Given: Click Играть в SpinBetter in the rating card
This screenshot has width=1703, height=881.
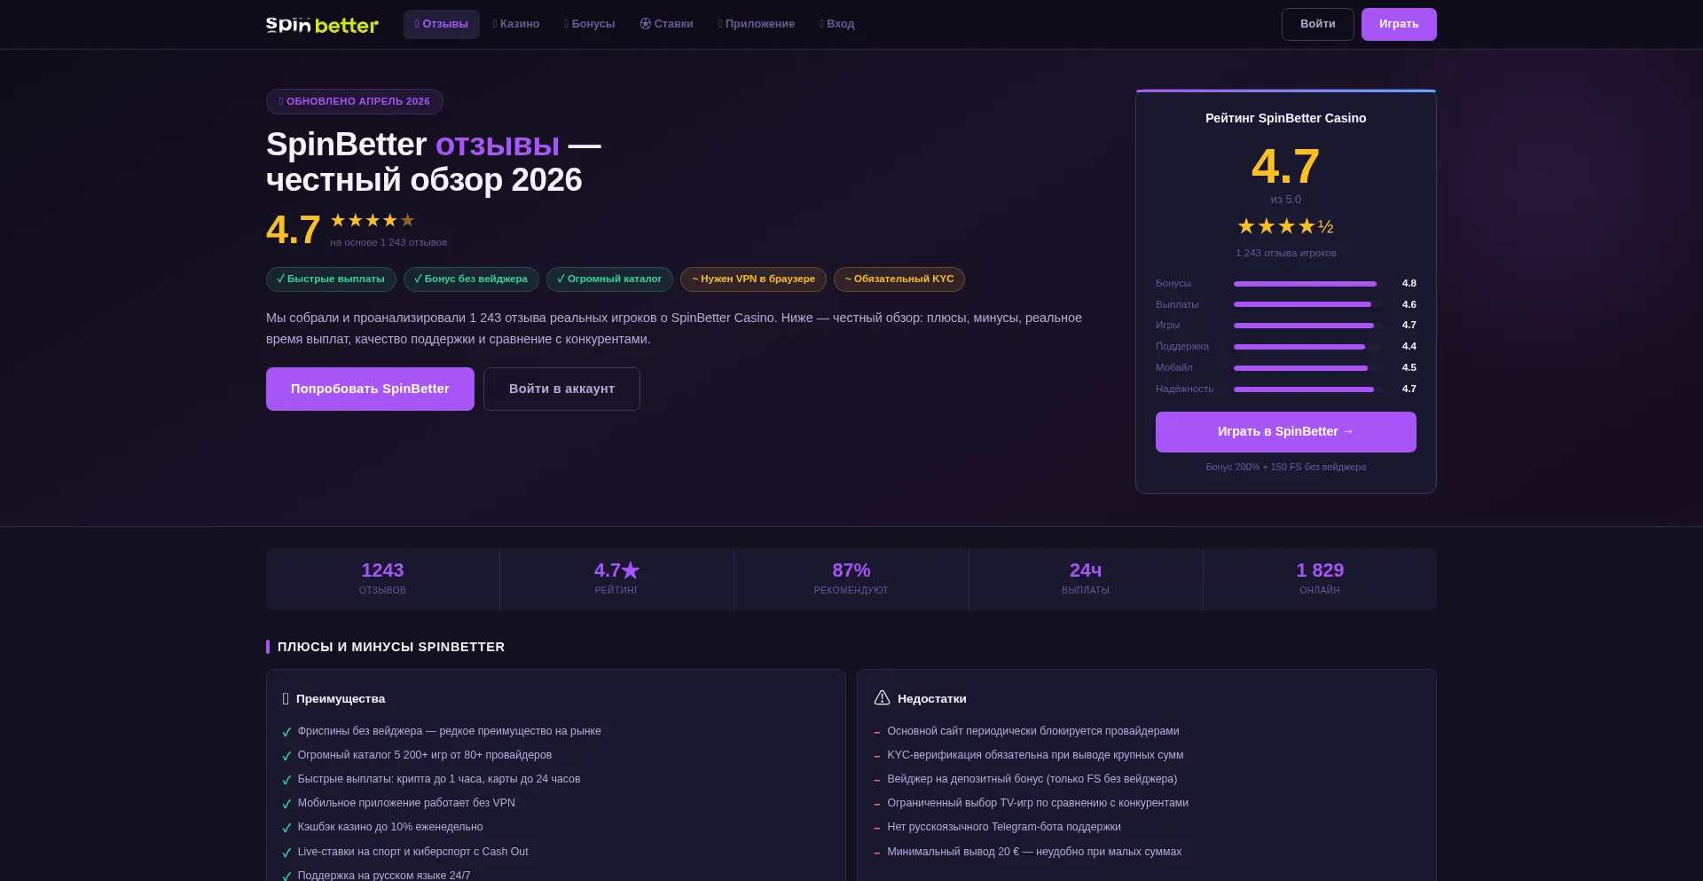Looking at the screenshot, I should [1285, 432].
